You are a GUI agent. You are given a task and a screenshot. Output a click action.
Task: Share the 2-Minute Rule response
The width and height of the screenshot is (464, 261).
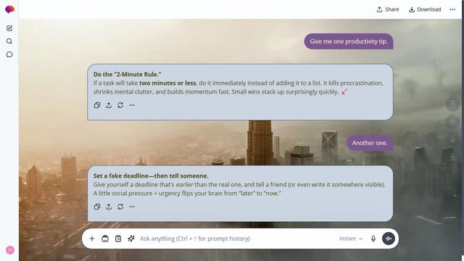click(109, 105)
